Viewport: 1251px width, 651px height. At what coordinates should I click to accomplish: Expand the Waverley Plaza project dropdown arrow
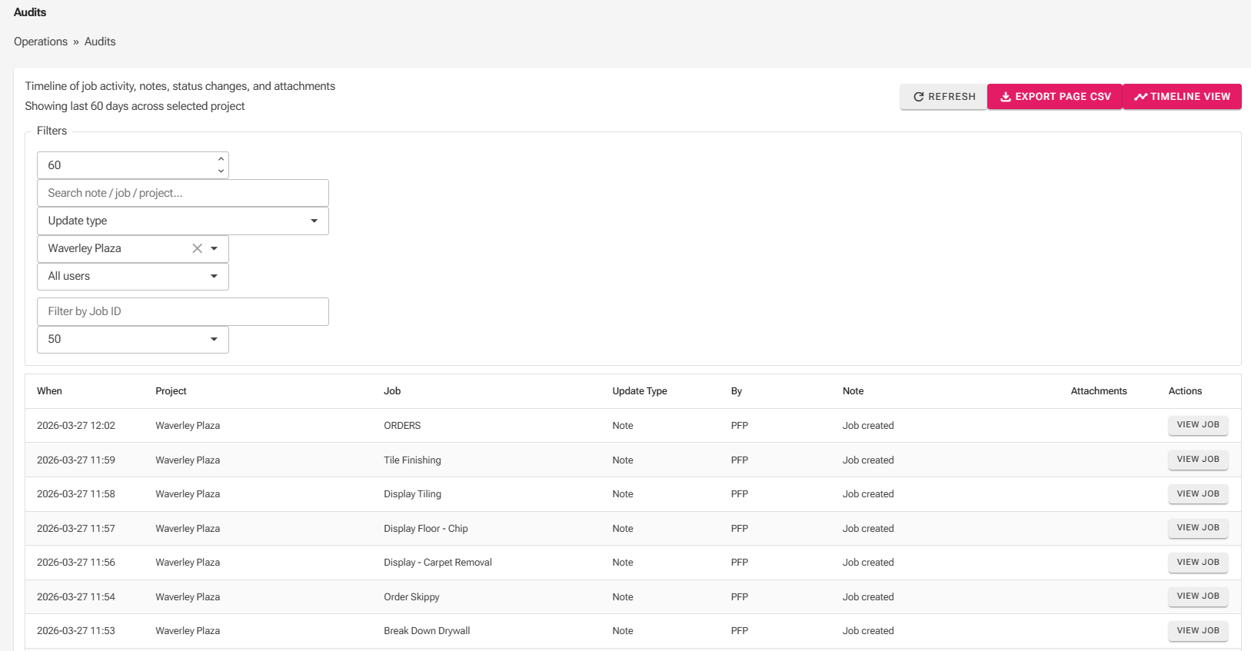point(215,248)
